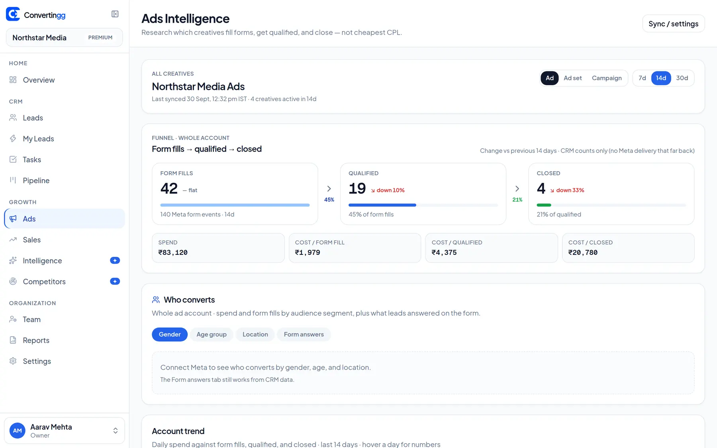The width and height of the screenshot is (717, 448).
Task: Click the 21% funnel chevron arrow
Action: [517, 189]
